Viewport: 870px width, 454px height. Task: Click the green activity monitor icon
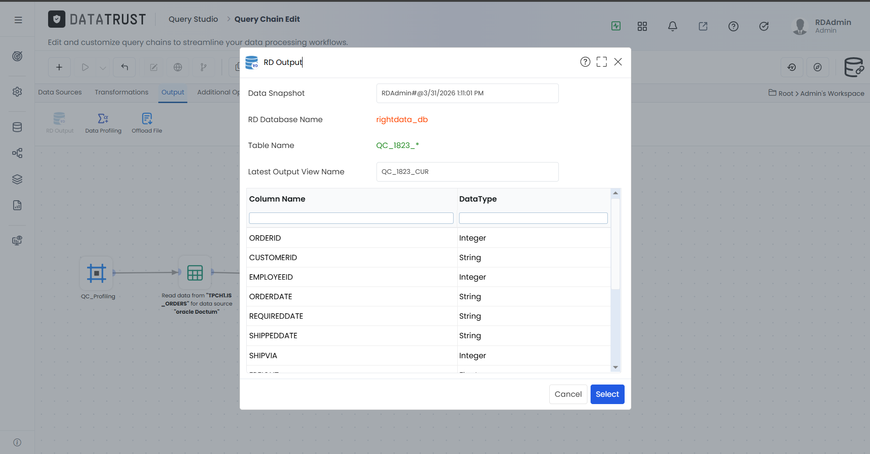(x=616, y=26)
